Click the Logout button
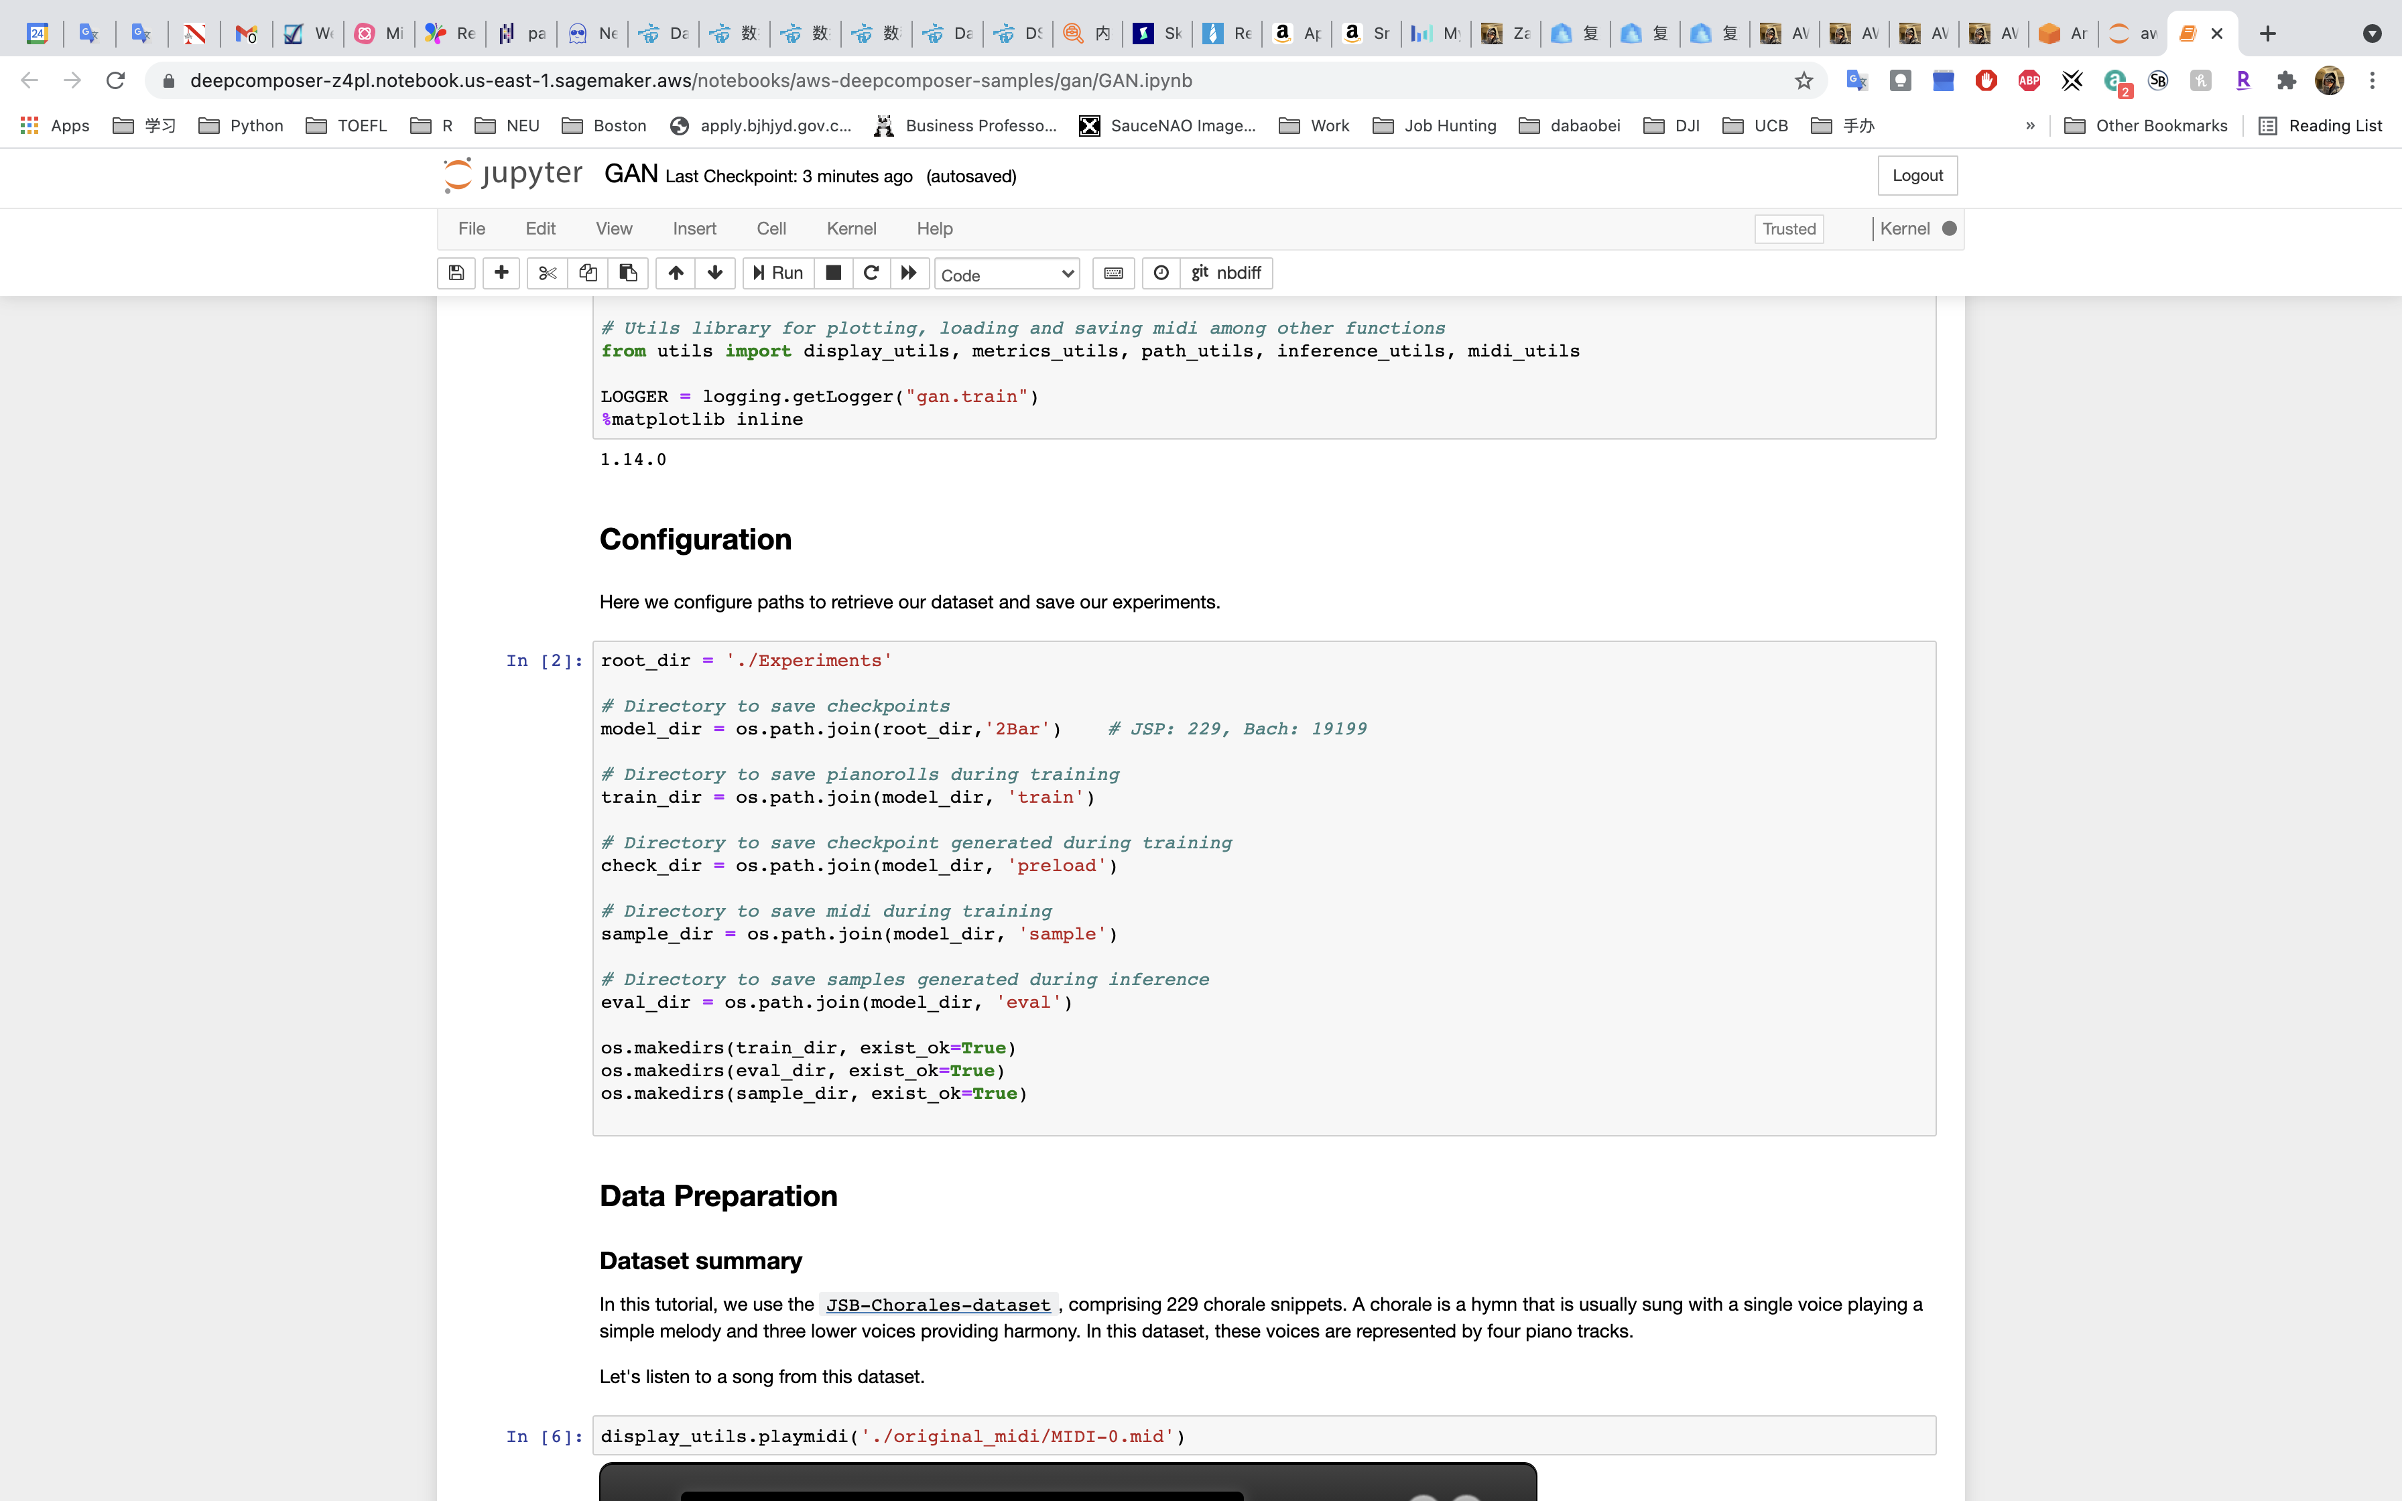Image resolution: width=2402 pixels, height=1501 pixels. pyautogui.click(x=1917, y=176)
